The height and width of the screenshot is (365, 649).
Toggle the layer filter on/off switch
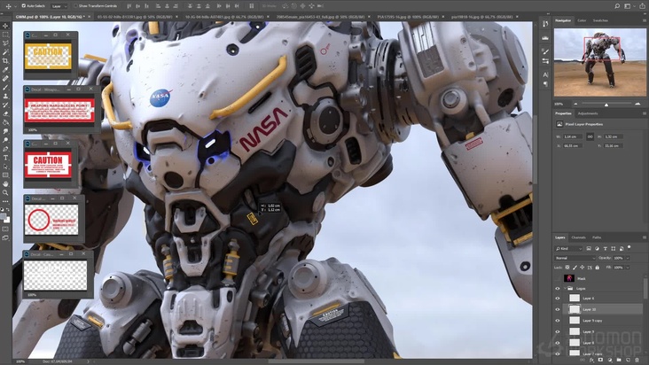(629, 247)
